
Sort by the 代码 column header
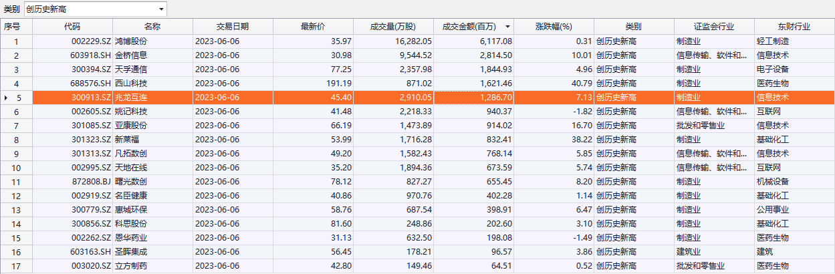(72, 27)
